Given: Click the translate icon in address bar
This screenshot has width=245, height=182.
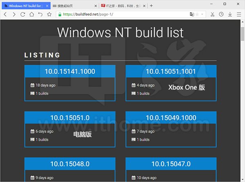Looking at the screenshot, I should click(x=192, y=14).
